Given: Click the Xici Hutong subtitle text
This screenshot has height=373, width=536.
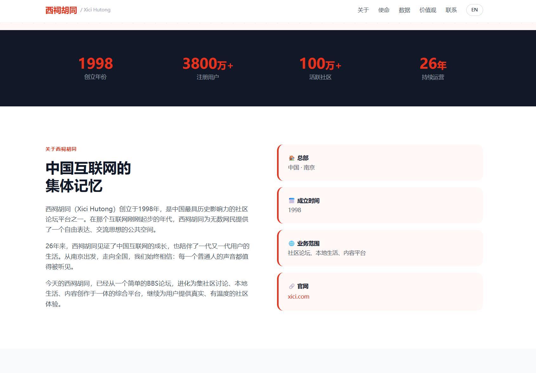Looking at the screenshot, I should [x=95, y=10].
